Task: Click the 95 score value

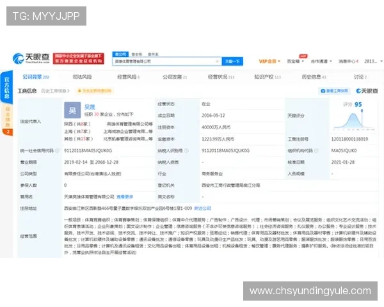Action: [358, 104]
